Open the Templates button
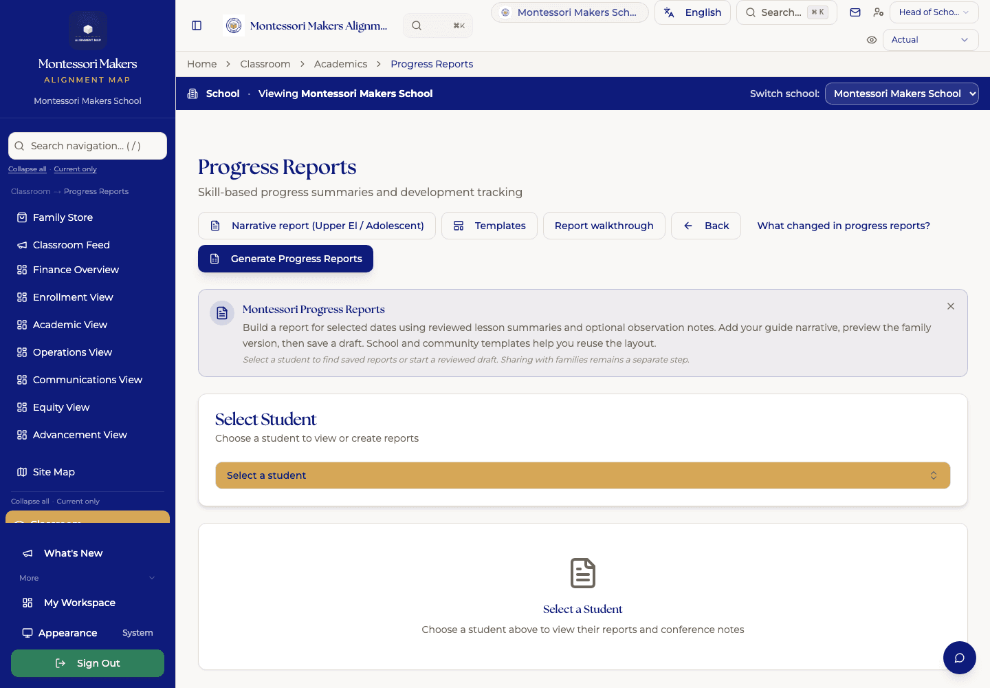The height and width of the screenshot is (688, 990). tap(489, 226)
